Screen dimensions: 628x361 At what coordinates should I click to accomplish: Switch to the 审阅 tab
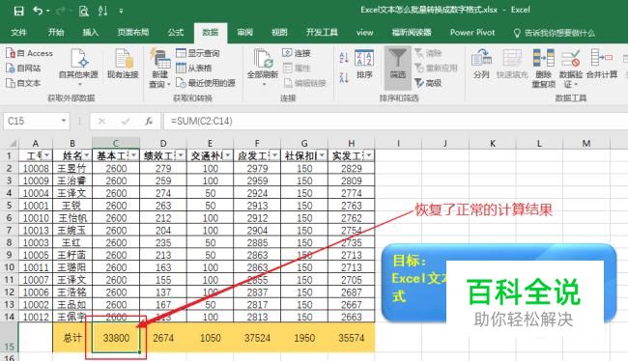click(244, 33)
